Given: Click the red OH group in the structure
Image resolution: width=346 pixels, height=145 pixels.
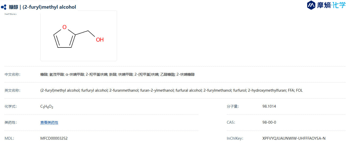Looking at the screenshot, I should 100,40.
